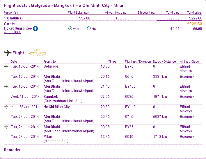The height and width of the screenshot is (159, 206).
Task: Click the Ticket Guarantee label
Action: [x=17, y=28]
